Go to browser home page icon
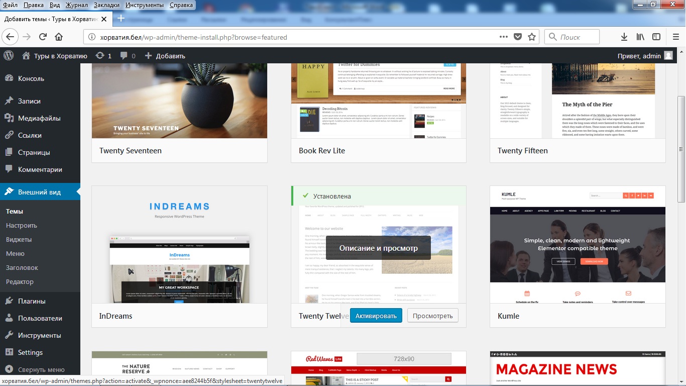This screenshot has height=386, width=686. pyautogui.click(x=59, y=37)
